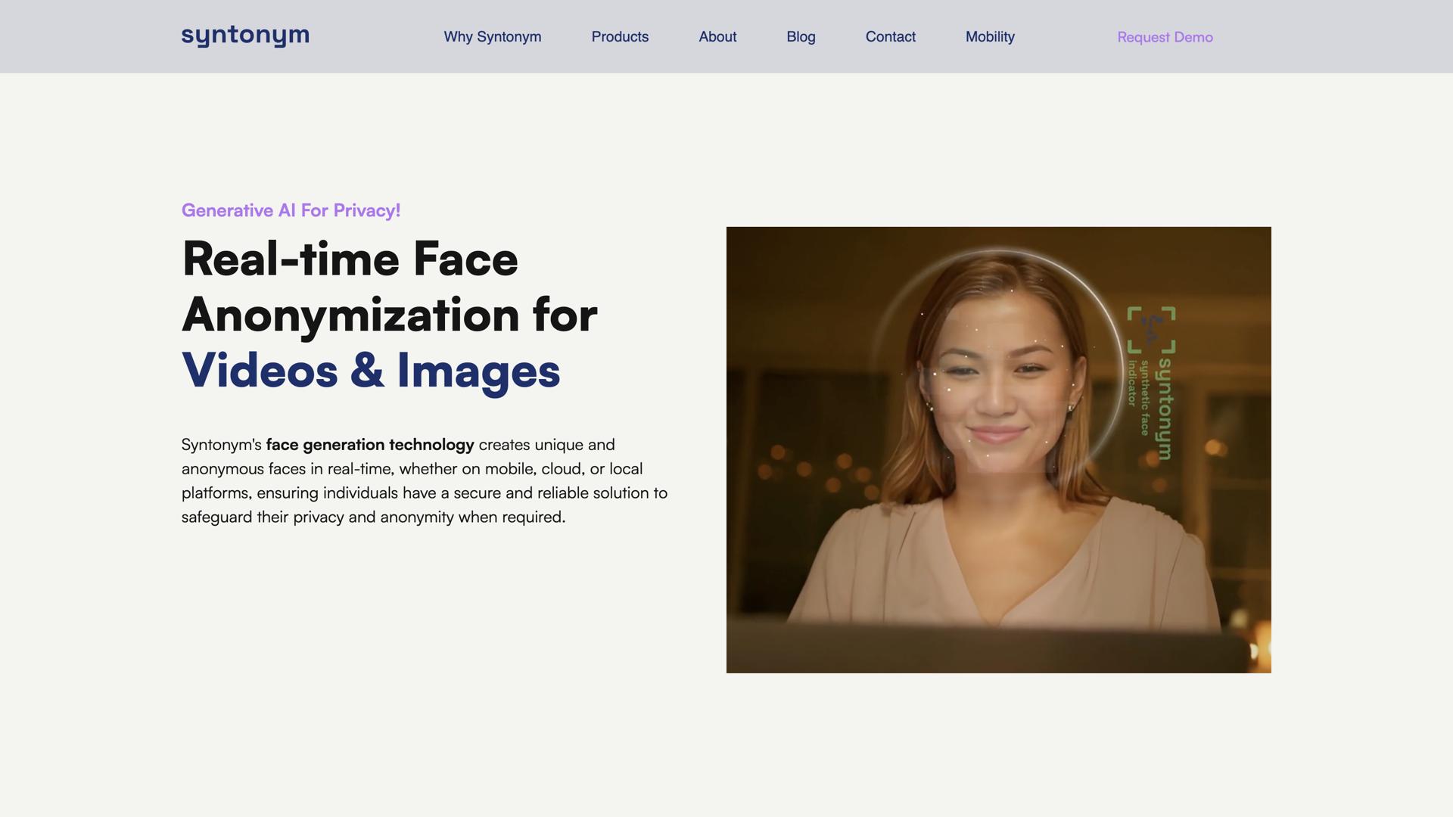Click the 'Anonymization for' headline line
The image size is (1453, 817).
(x=389, y=315)
